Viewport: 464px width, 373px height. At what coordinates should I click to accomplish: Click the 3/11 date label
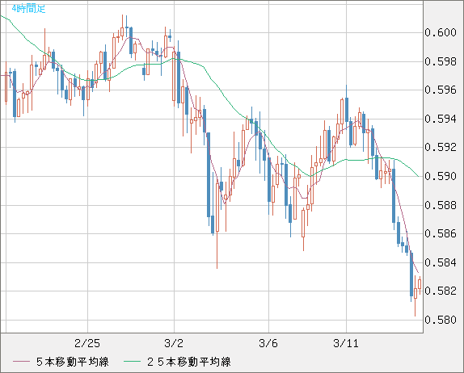(346, 343)
